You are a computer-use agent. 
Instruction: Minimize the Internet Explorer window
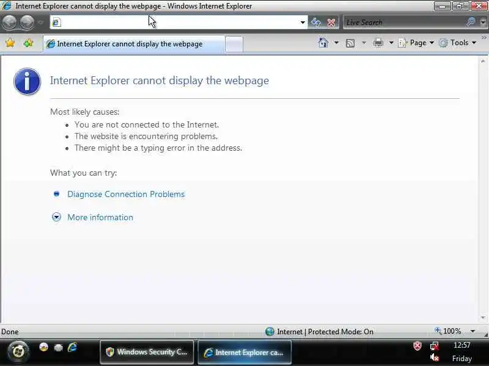[442, 6]
